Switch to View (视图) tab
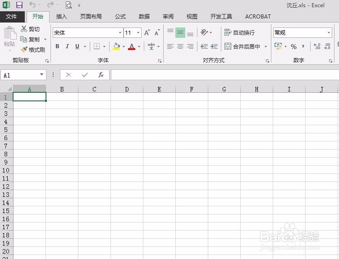Image resolution: width=339 pixels, height=259 pixels. [x=192, y=17]
